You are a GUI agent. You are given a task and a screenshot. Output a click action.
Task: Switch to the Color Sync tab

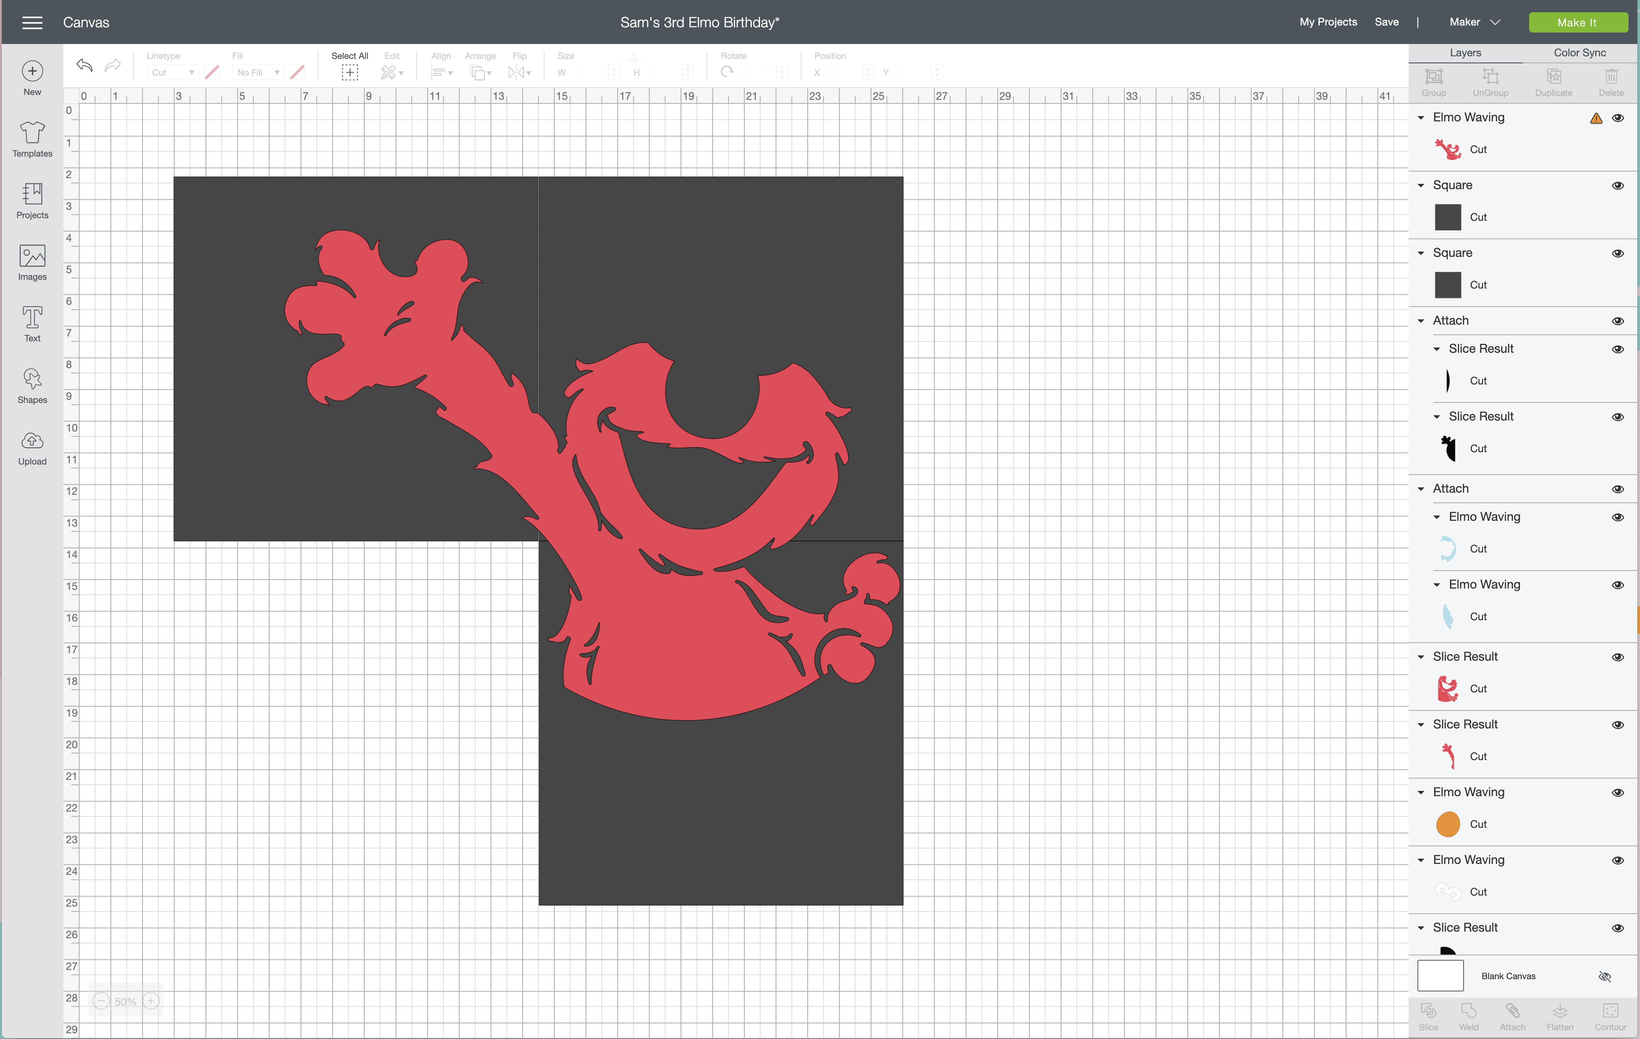click(1579, 52)
